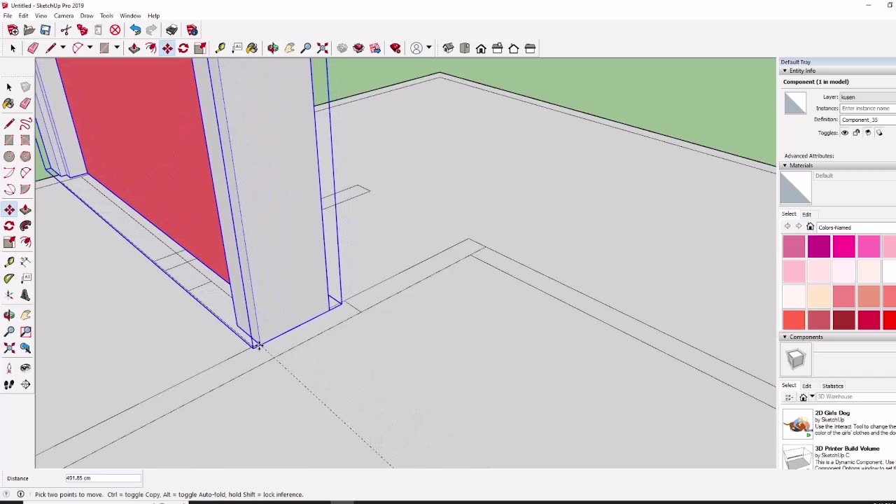Open the Layer dropdown showing kusen
896x504 pixels.
tap(868, 97)
